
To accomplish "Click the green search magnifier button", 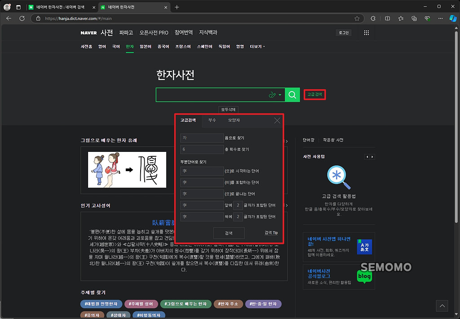I will [292, 95].
